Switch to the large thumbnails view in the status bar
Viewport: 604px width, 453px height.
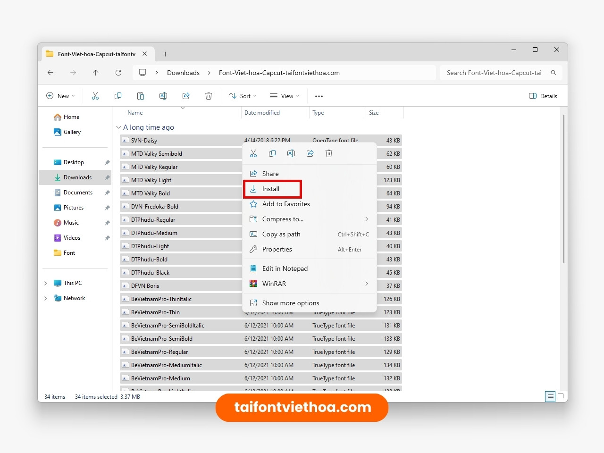(x=561, y=397)
